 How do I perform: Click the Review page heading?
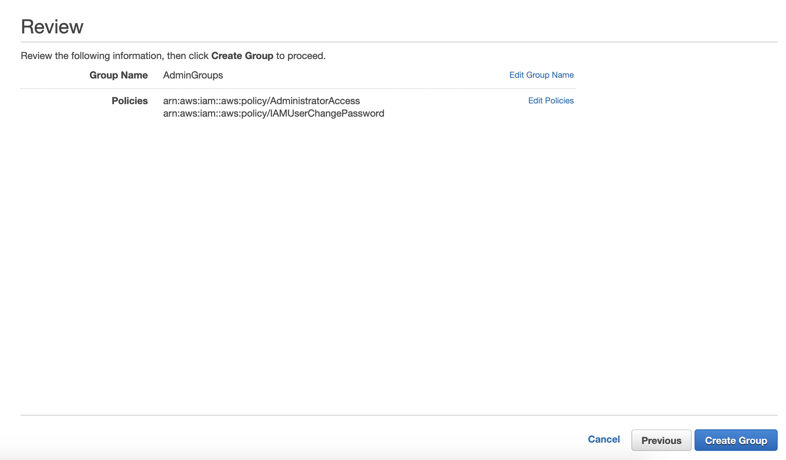click(x=52, y=27)
